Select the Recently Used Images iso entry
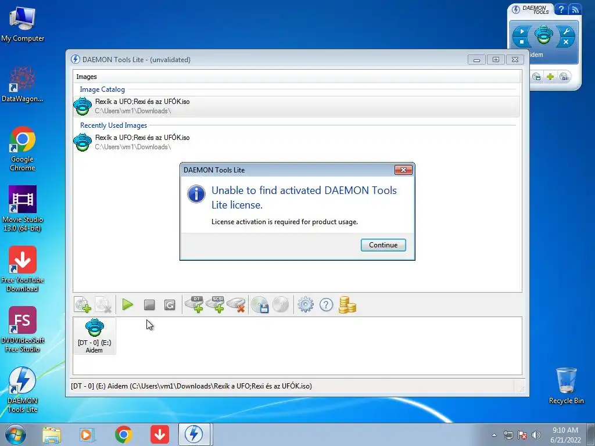Viewport: 595px width, 446px height. click(x=297, y=142)
